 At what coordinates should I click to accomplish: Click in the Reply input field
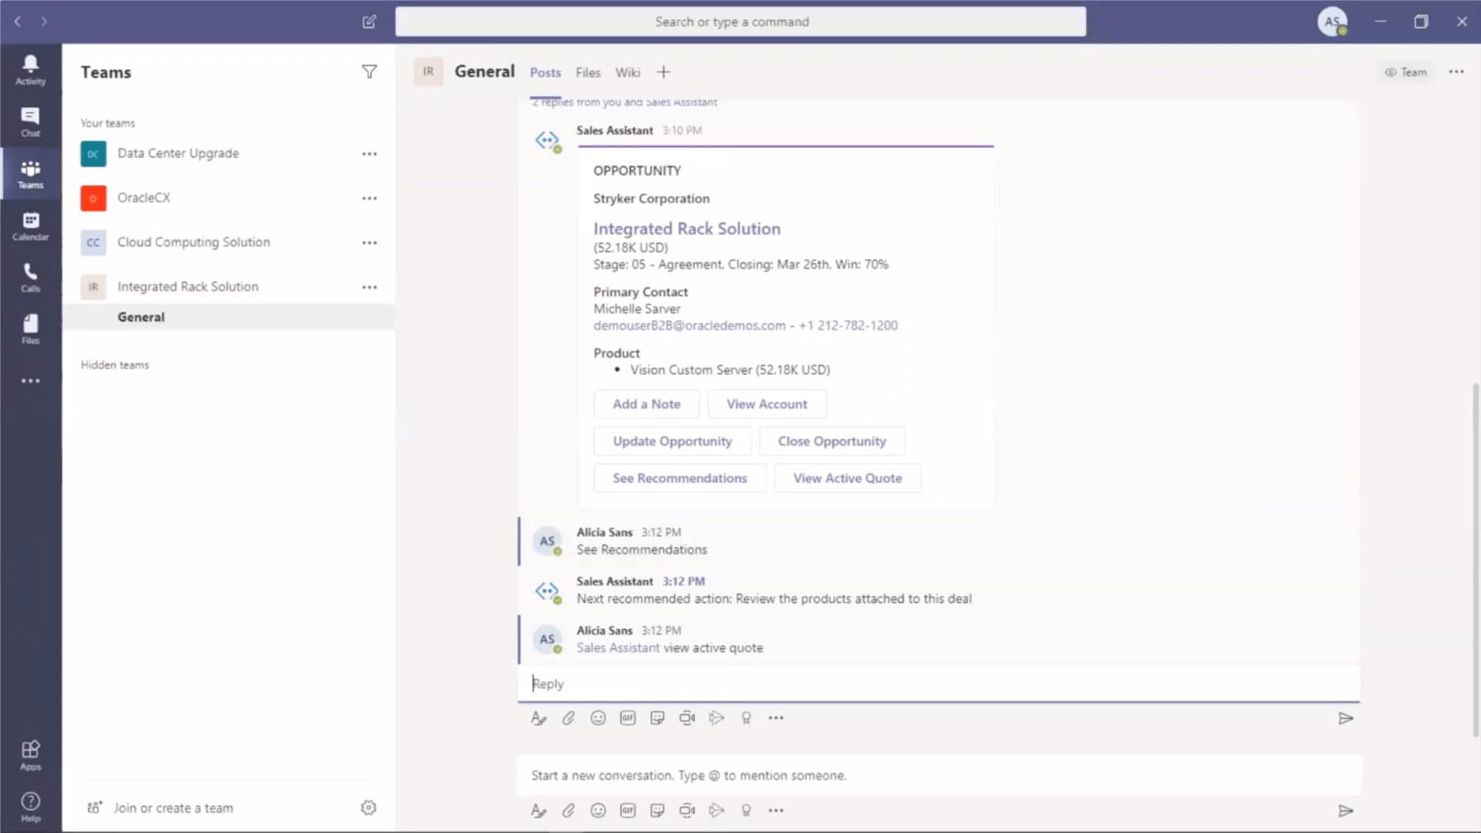[x=771, y=683]
